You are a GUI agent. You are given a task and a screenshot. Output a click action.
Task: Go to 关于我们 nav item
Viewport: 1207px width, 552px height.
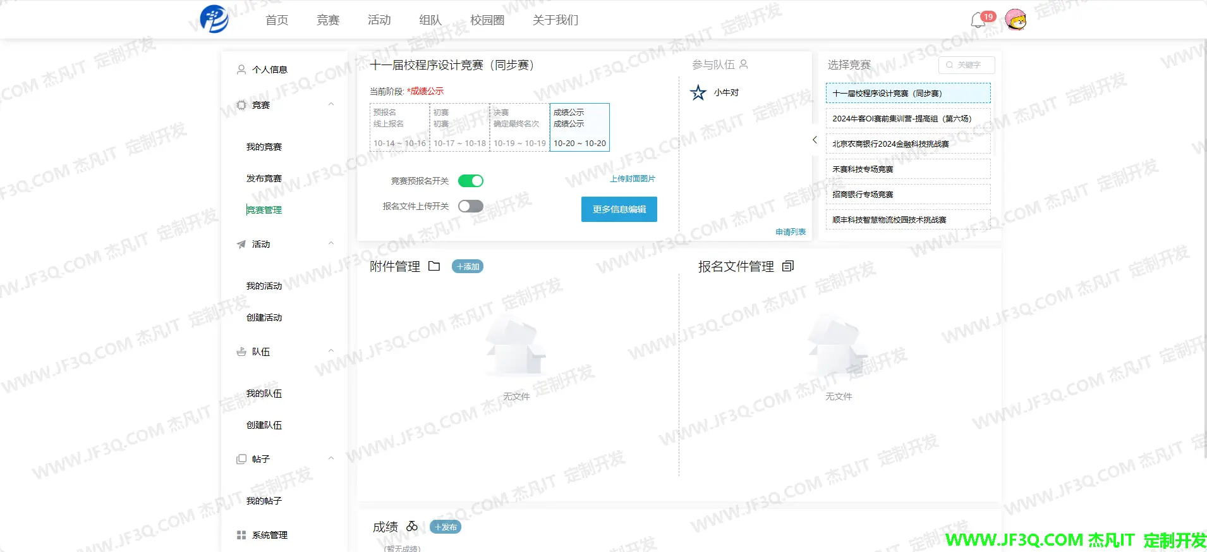tap(555, 20)
